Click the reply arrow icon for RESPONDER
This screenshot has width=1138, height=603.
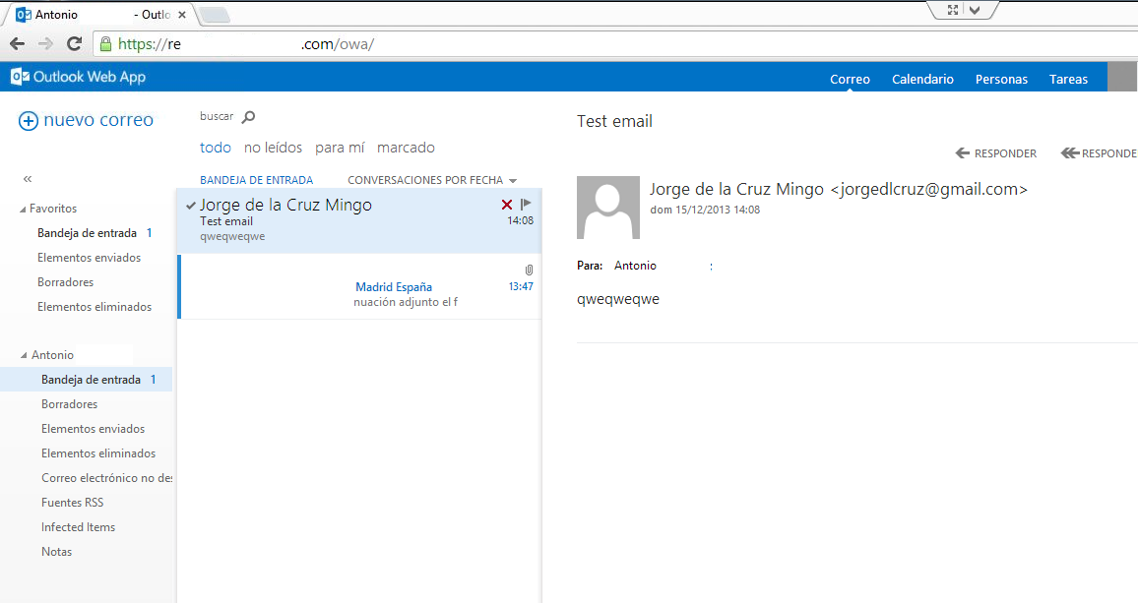click(963, 153)
